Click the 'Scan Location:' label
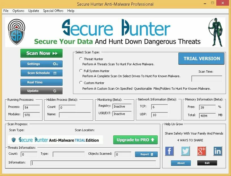 (x=85, y=130)
